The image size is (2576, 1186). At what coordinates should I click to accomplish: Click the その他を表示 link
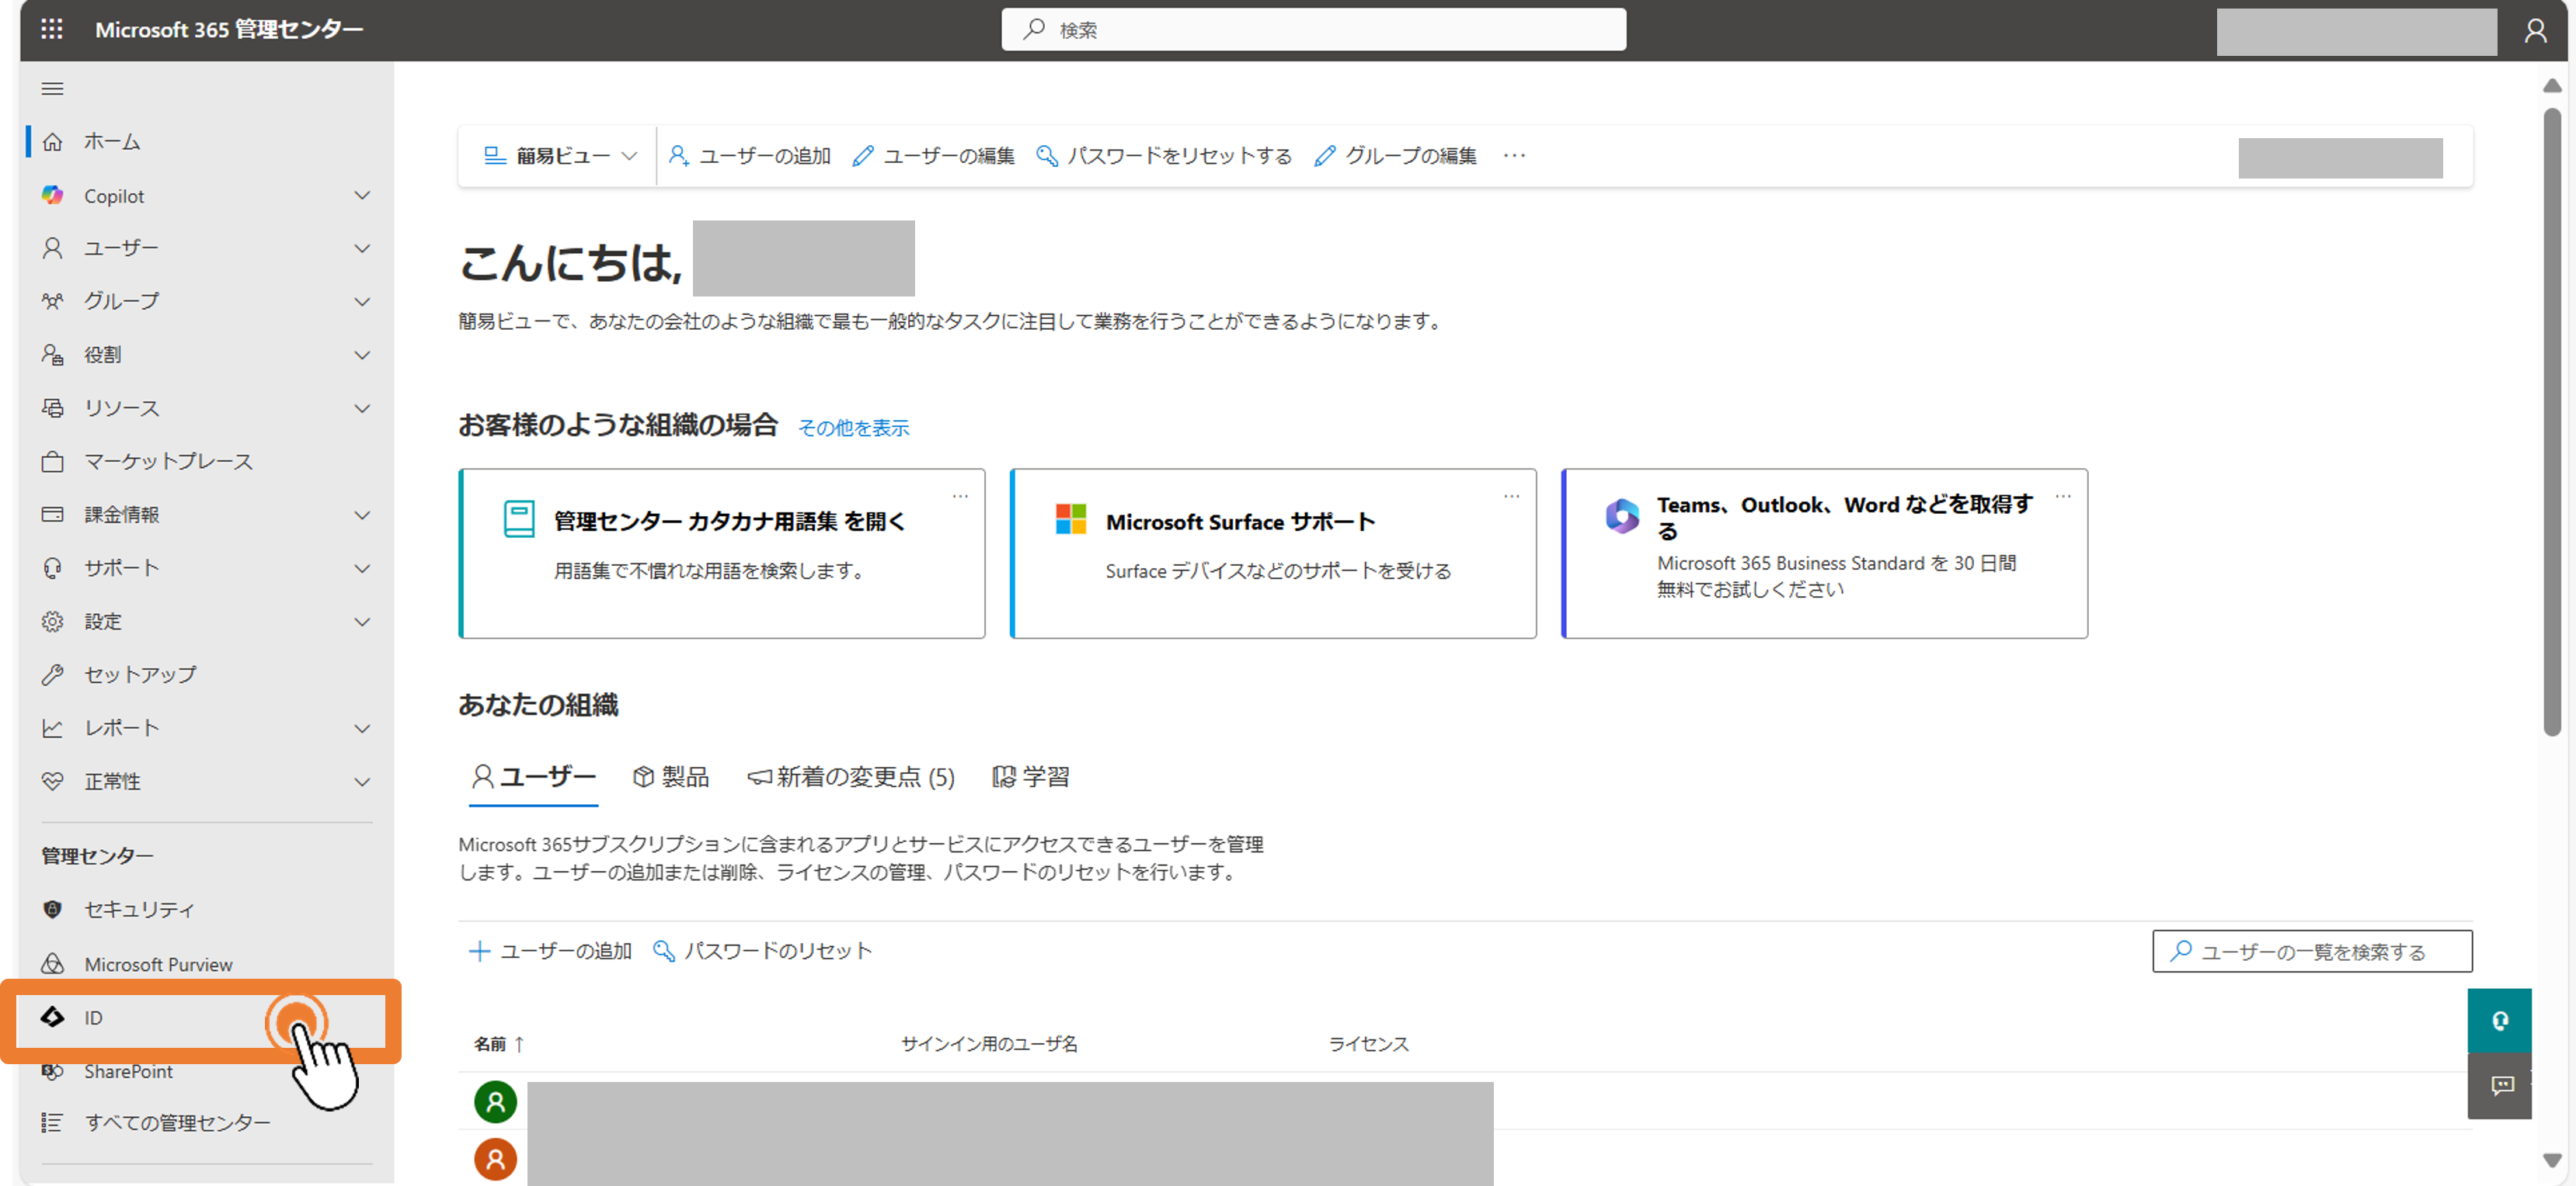pyautogui.click(x=853, y=428)
